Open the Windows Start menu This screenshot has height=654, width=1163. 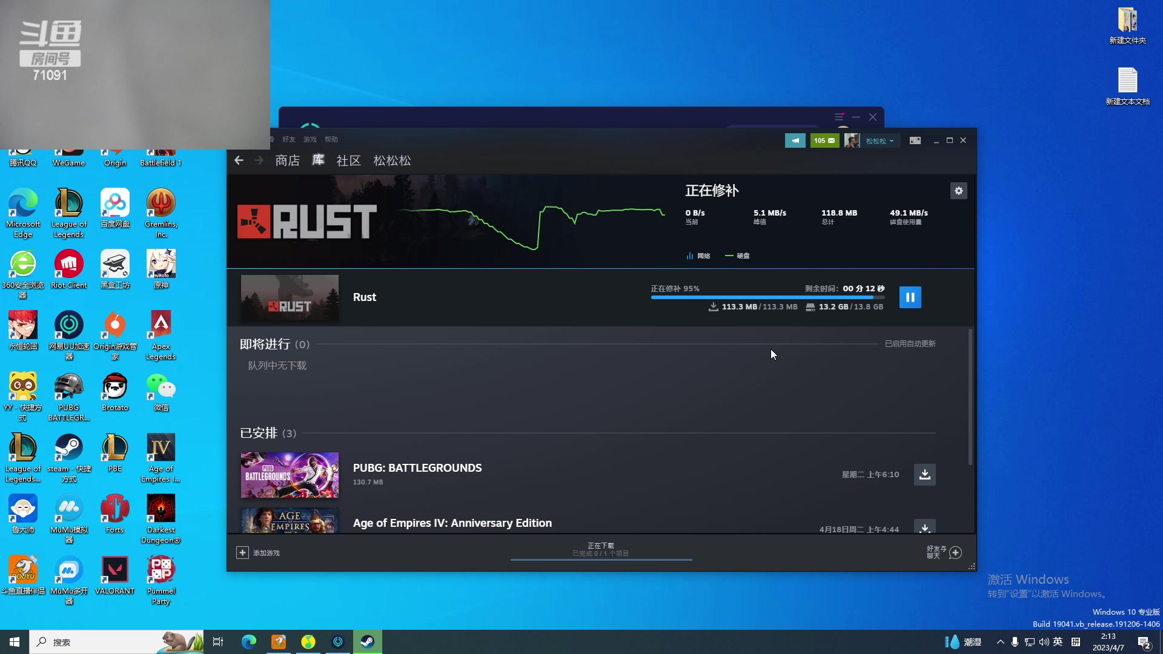click(15, 642)
